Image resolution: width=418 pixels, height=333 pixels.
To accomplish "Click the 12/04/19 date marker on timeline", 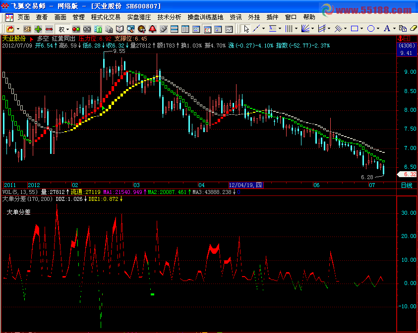I will click(246, 185).
